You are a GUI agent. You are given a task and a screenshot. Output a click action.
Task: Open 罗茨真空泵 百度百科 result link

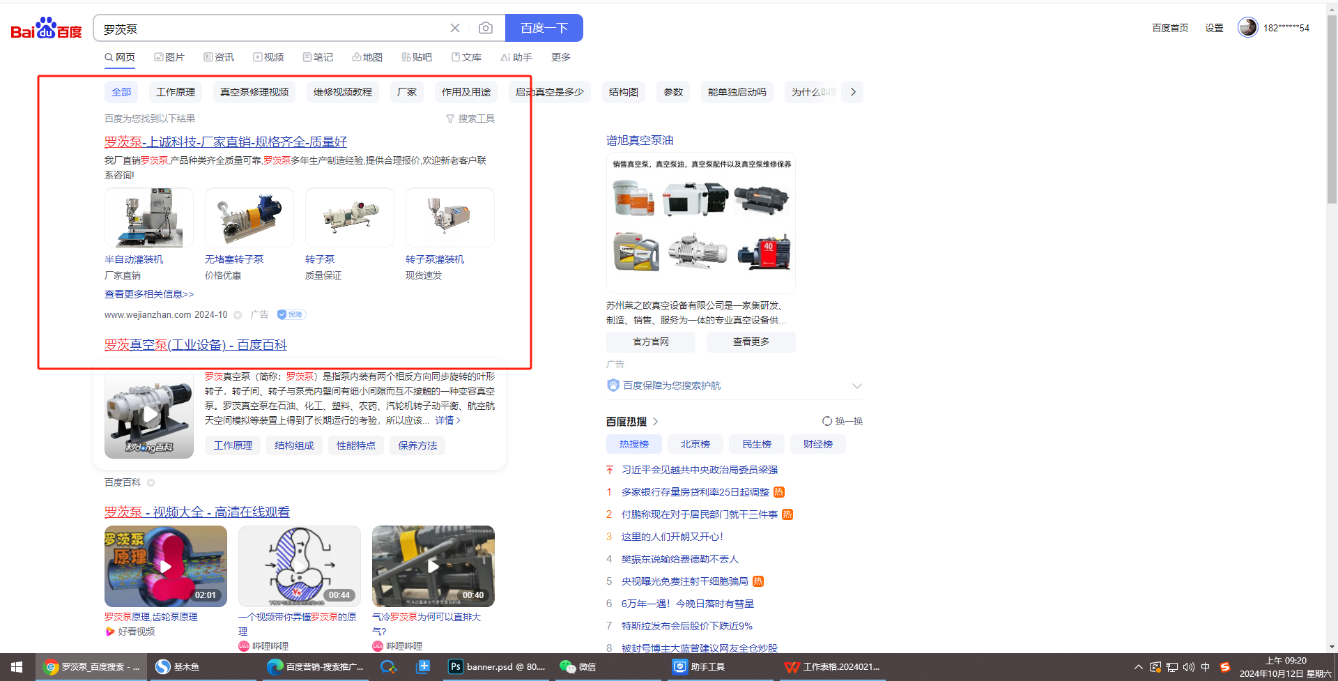(x=196, y=345)
